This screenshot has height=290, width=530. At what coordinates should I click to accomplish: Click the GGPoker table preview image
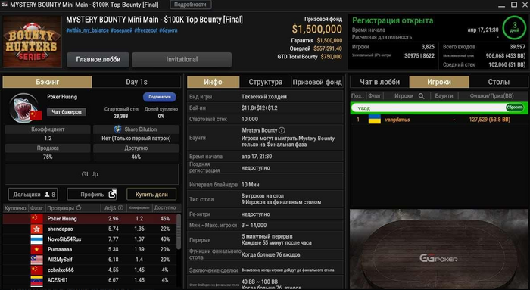(438, 249)
